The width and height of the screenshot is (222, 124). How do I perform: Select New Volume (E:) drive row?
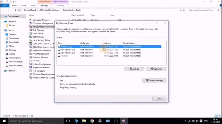point(109,50)
